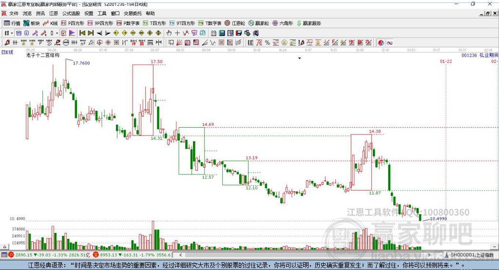Image resolution: width=499 pixels, height=270 pixels.
Task: Open the T四方形 tool
Action: click(x=154, y=23)
